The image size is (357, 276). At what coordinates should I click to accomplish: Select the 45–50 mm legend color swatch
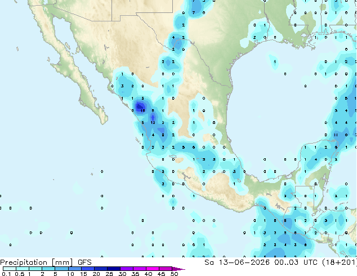[166, 269]
